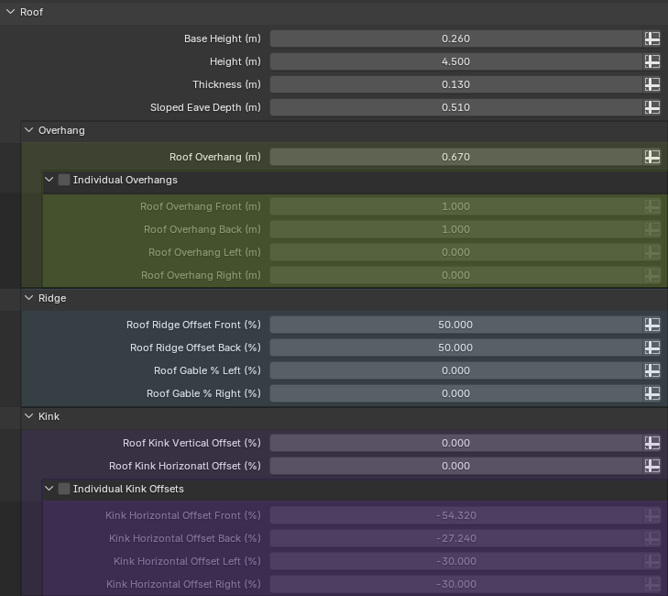668x596 pixels.
Task: Click the Roof Overhang Front value 1.000
Action: [x=455, y=207]
